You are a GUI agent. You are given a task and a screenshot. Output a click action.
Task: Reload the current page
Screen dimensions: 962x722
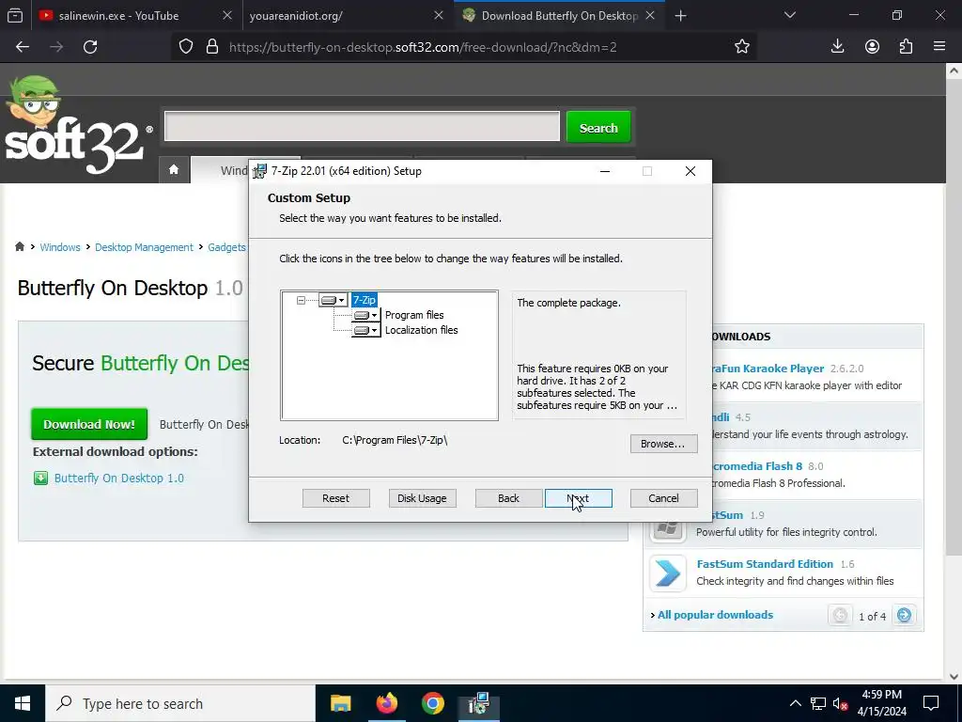90,47
